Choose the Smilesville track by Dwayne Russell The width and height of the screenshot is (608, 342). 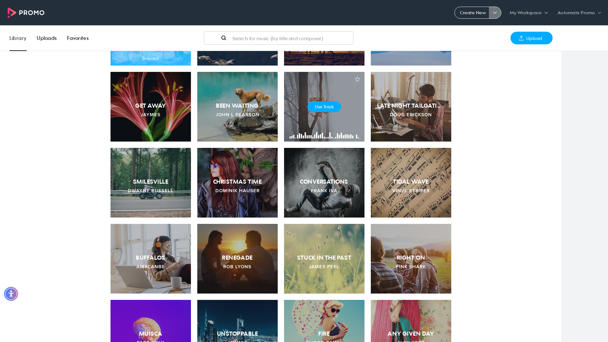151,183
